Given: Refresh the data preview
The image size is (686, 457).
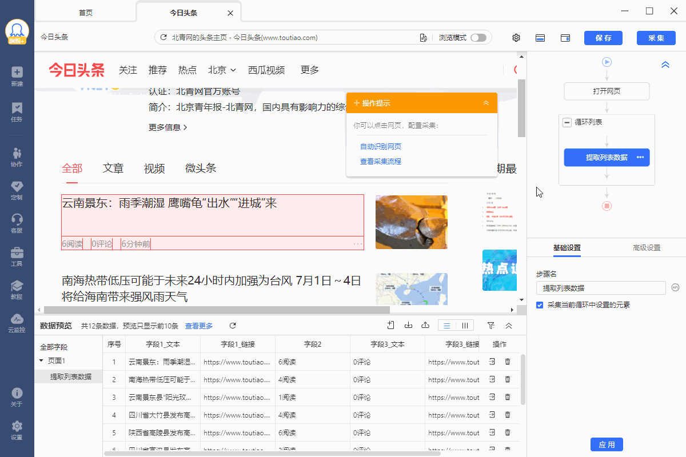Looking at the screenshot, I should click(x=233, y=326).
